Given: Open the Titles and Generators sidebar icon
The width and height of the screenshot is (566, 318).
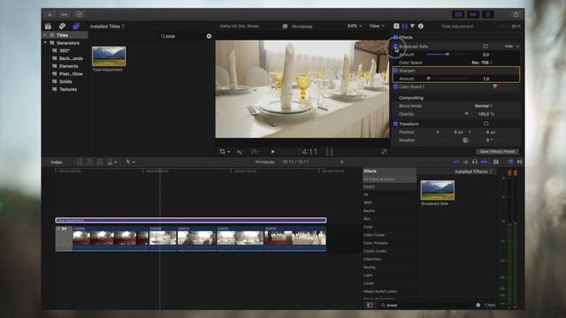Looking at the screenshot, I should 76,26.
